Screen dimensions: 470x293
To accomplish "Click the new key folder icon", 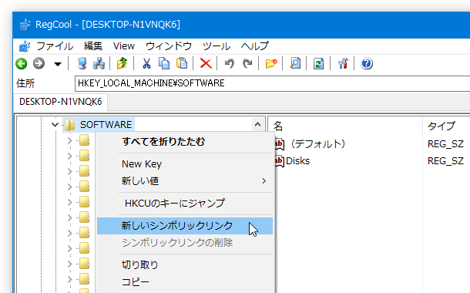I will click(x=271, y=63).
